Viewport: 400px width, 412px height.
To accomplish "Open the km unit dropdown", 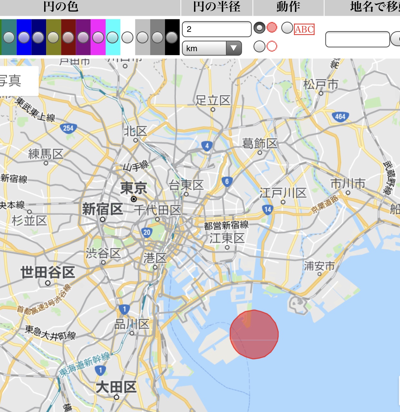I will point(212,48).
